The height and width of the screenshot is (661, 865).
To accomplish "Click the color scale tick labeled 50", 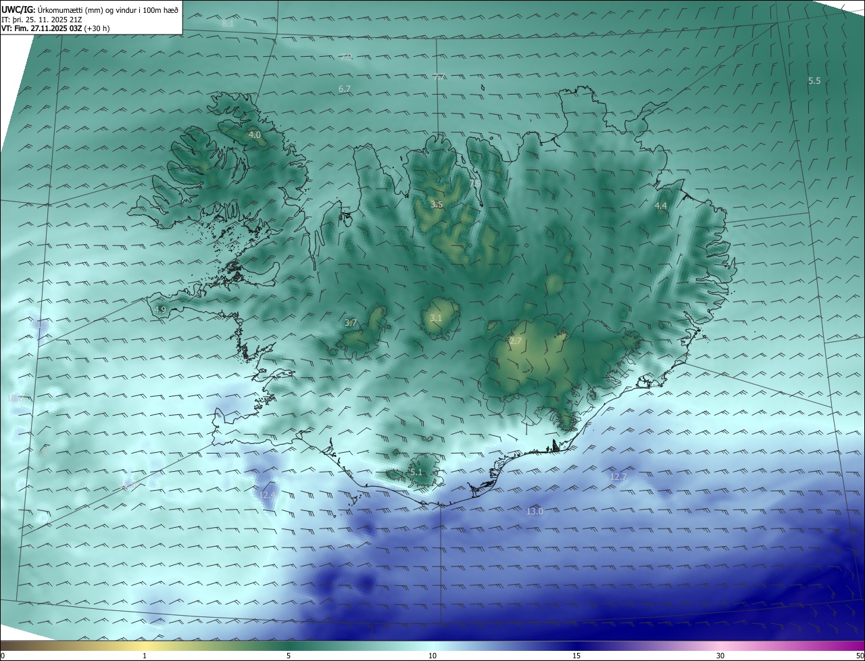I will (860, 656).
